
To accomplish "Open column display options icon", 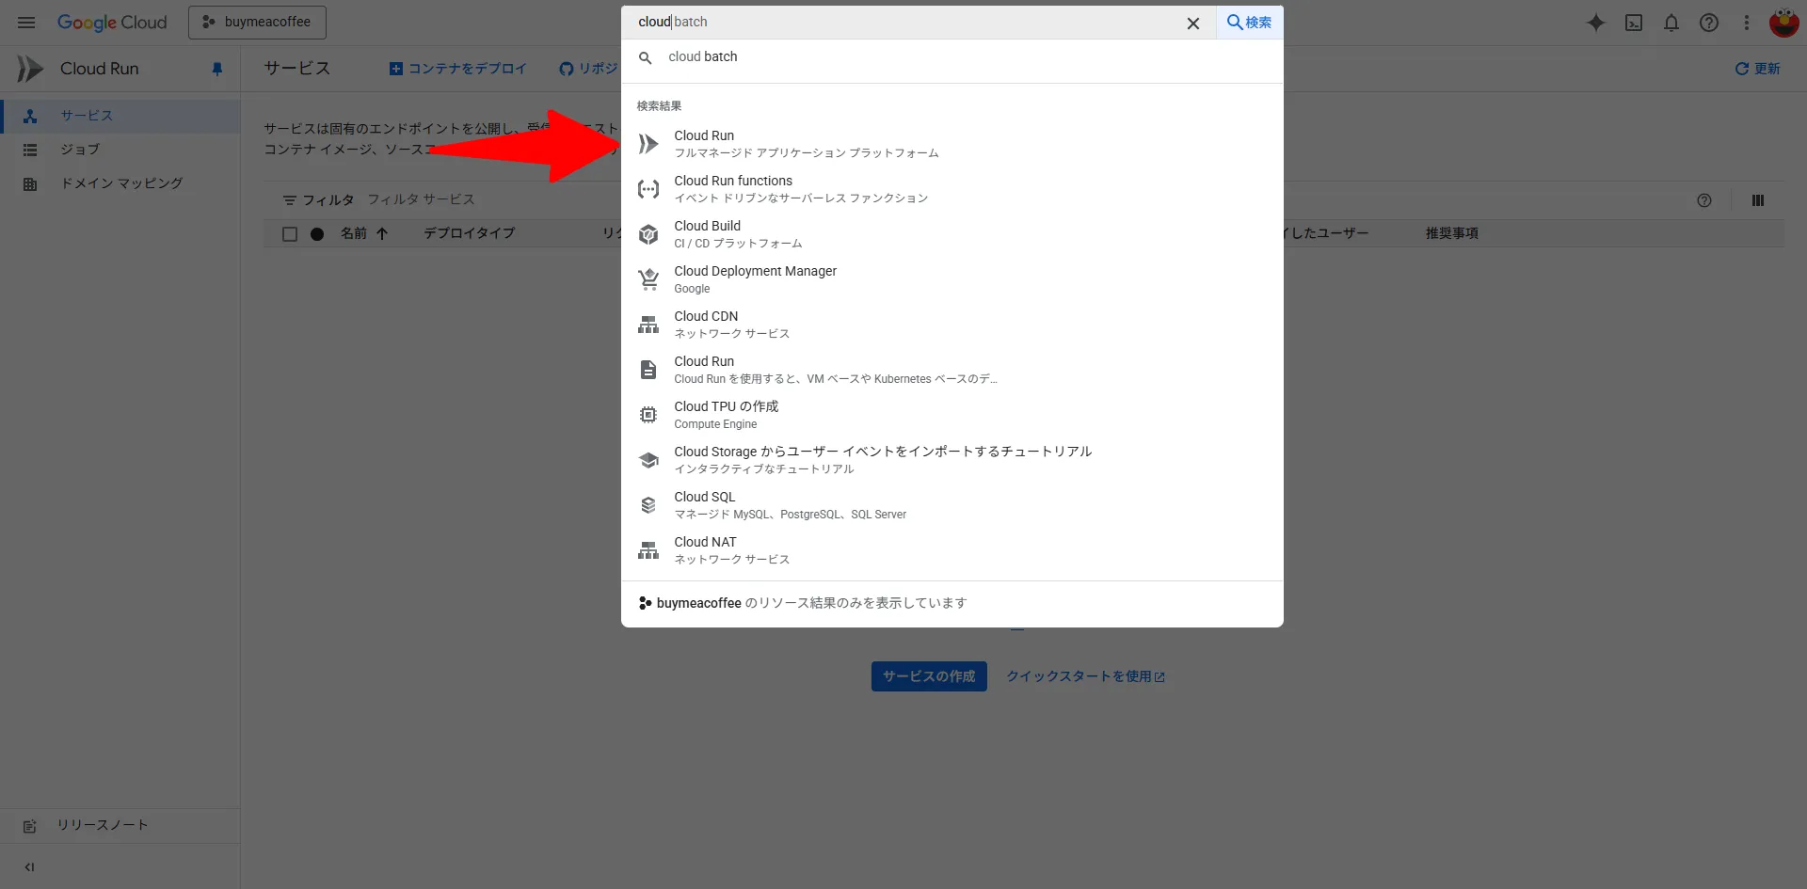I will click(1757, 200).
